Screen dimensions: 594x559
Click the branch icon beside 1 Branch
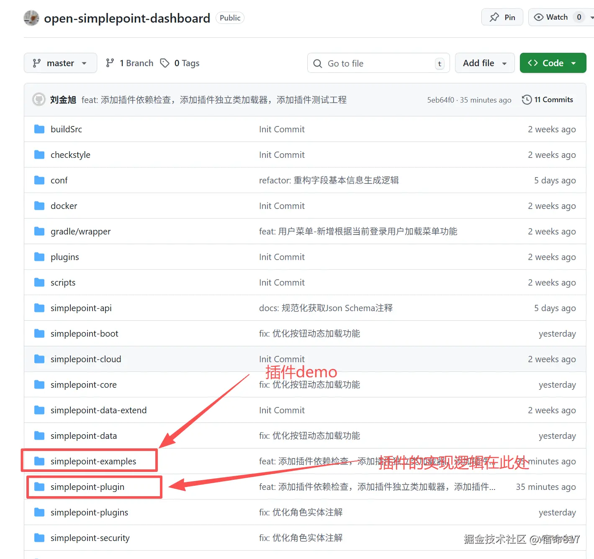tap(110, 63)
